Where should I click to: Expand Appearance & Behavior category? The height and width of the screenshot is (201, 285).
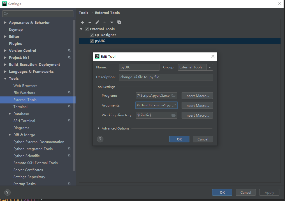5,22
